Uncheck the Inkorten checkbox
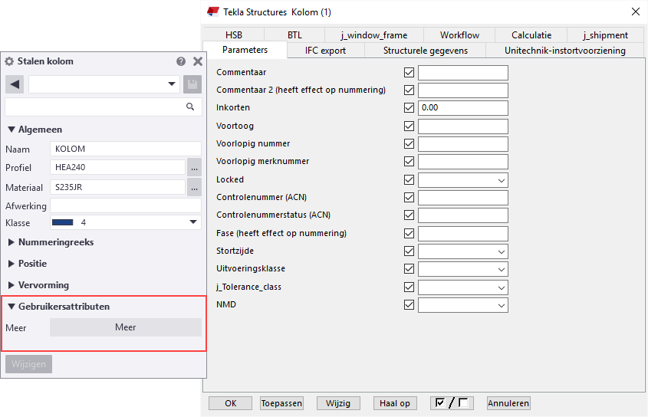 click(x=410, y=108)
